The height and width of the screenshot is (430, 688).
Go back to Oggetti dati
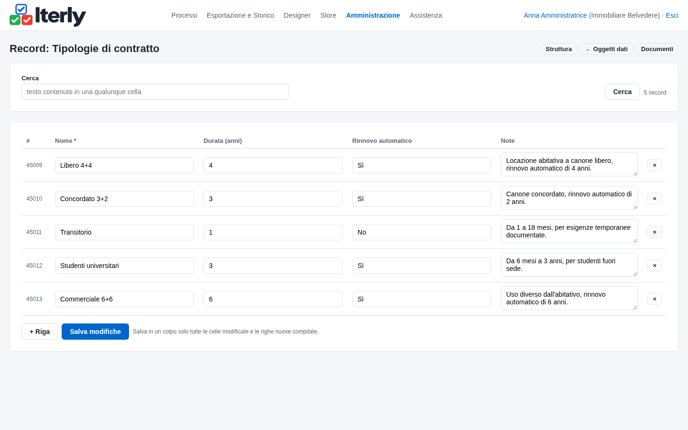606,49
